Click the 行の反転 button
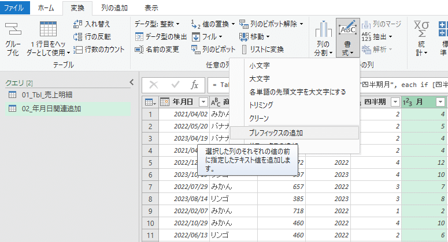The image size is (448, 242). pyautogui.click(x=92, y=37)
